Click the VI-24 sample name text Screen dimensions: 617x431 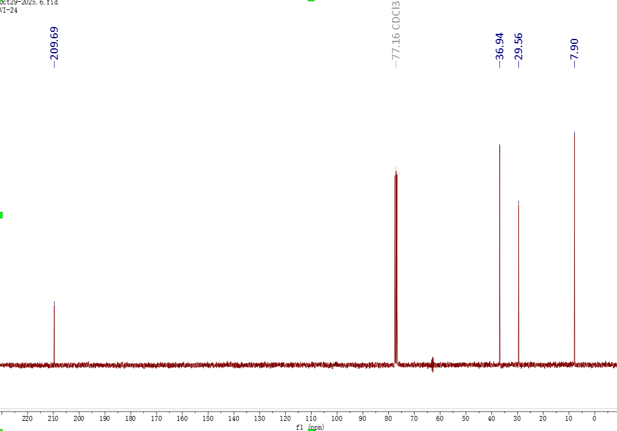[9, 10]
